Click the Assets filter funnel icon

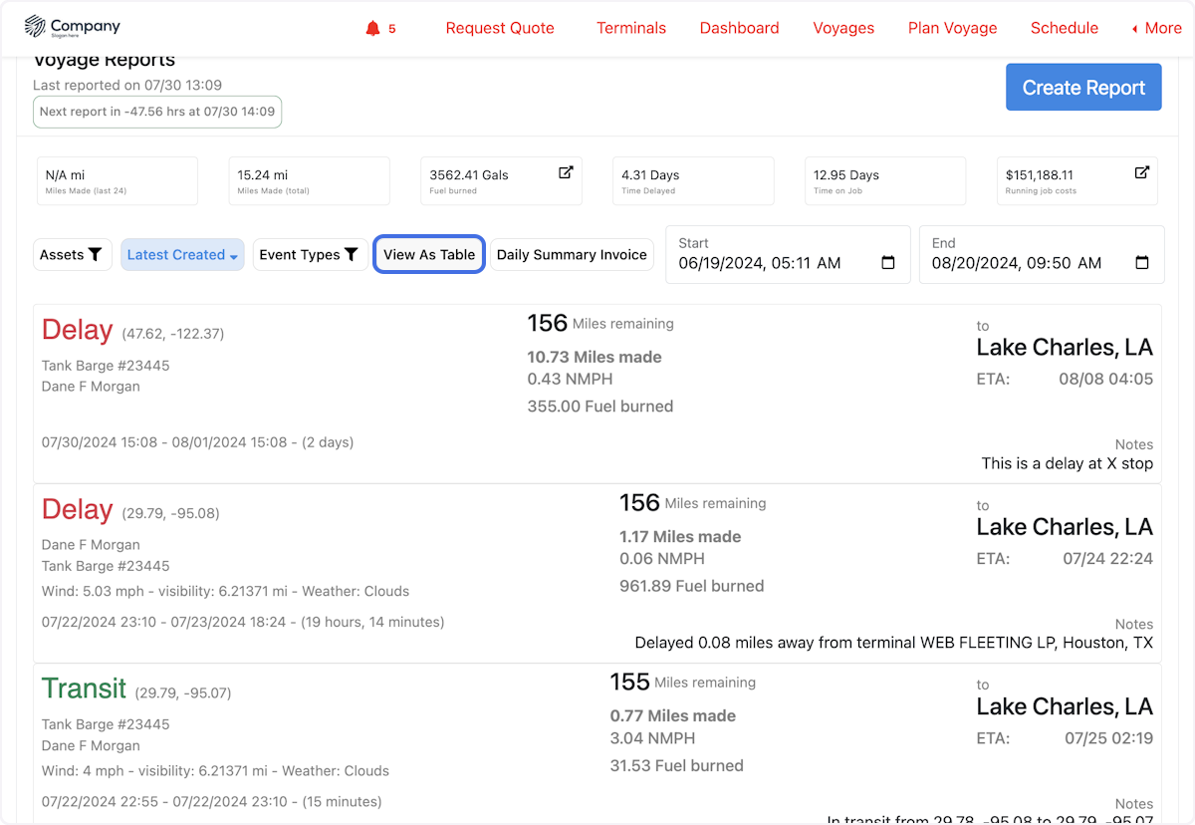96,255
